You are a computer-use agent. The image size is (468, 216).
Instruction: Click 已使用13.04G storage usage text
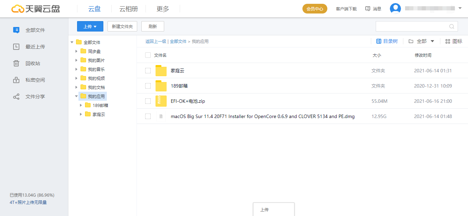tap(32, 195)
